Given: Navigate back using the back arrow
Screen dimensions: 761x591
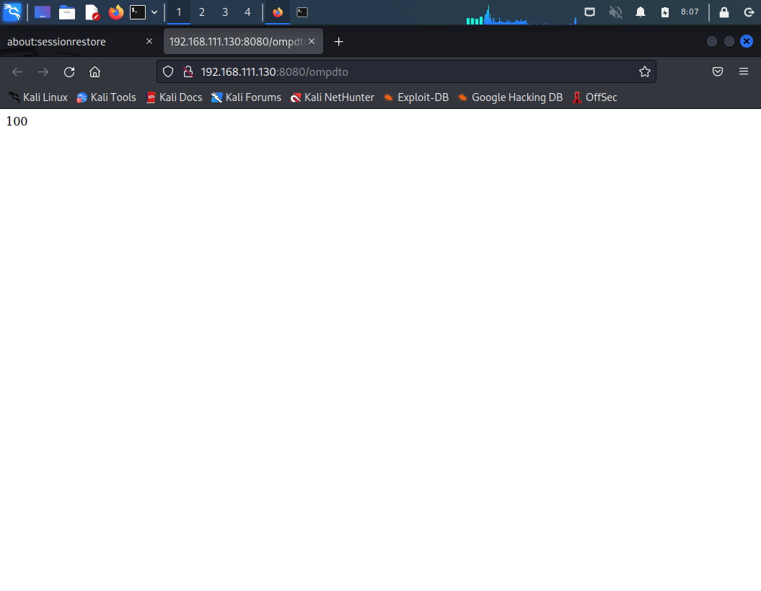Looking at the screenshot, I should pyautogui.click(x=17, y=71).
